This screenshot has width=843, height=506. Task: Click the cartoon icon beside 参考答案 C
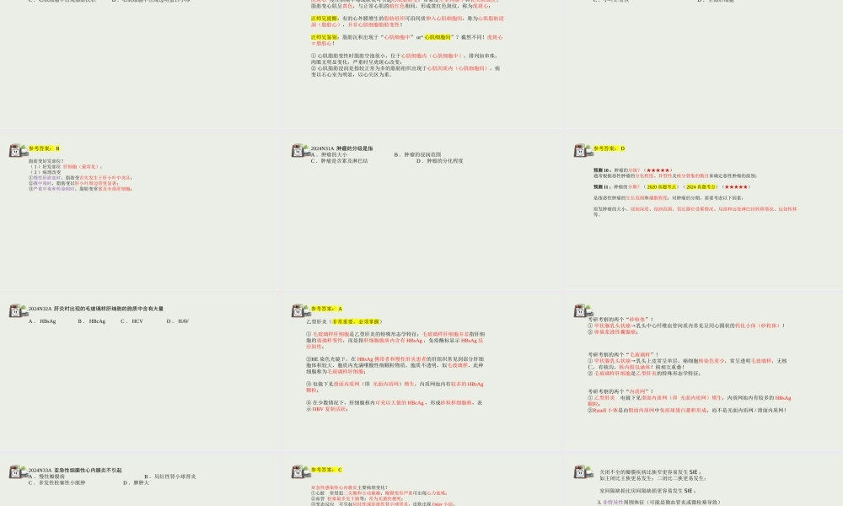(298, 472)
